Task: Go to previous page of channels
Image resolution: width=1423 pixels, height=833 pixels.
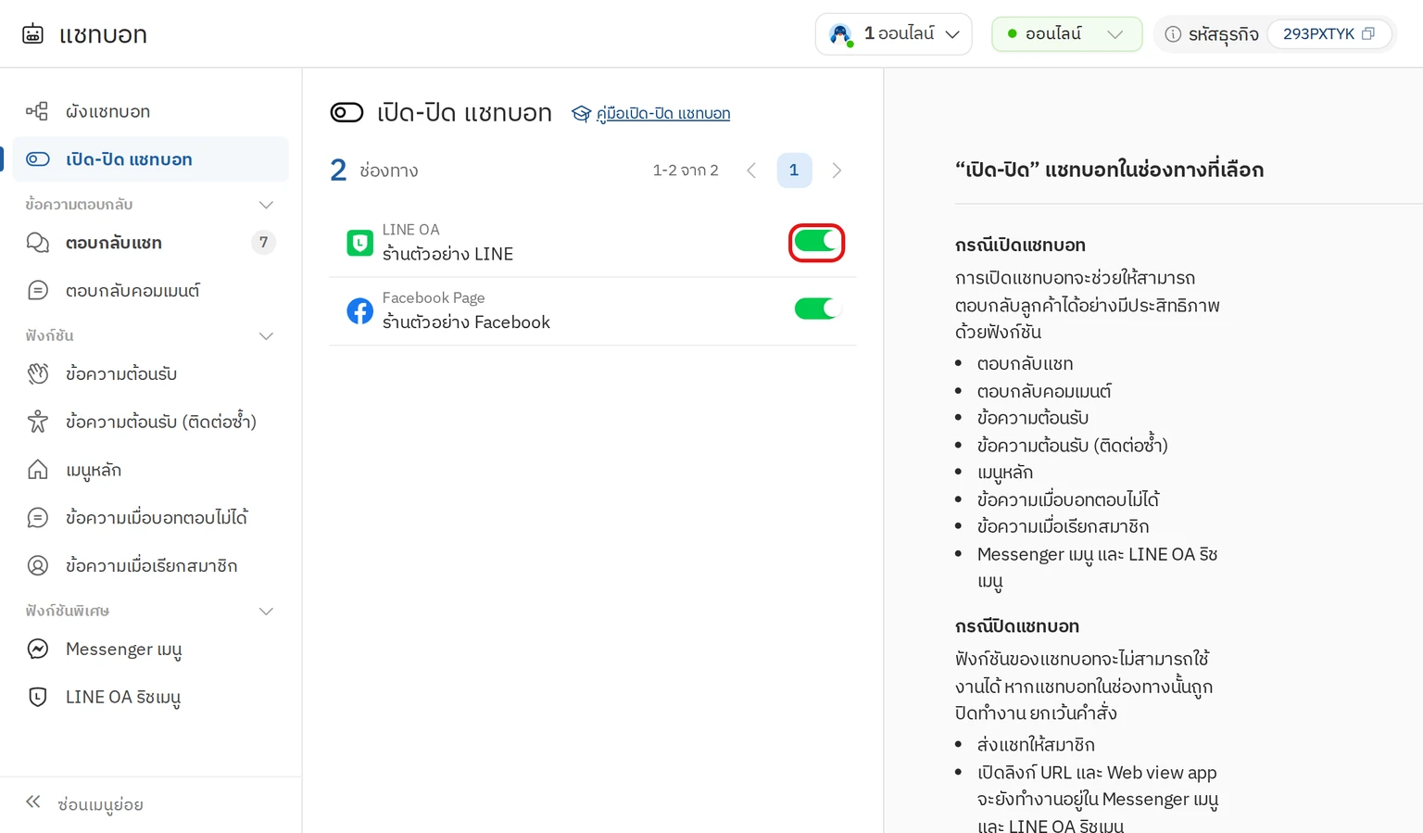Action: pyautogui.click(x=751, y=170)
